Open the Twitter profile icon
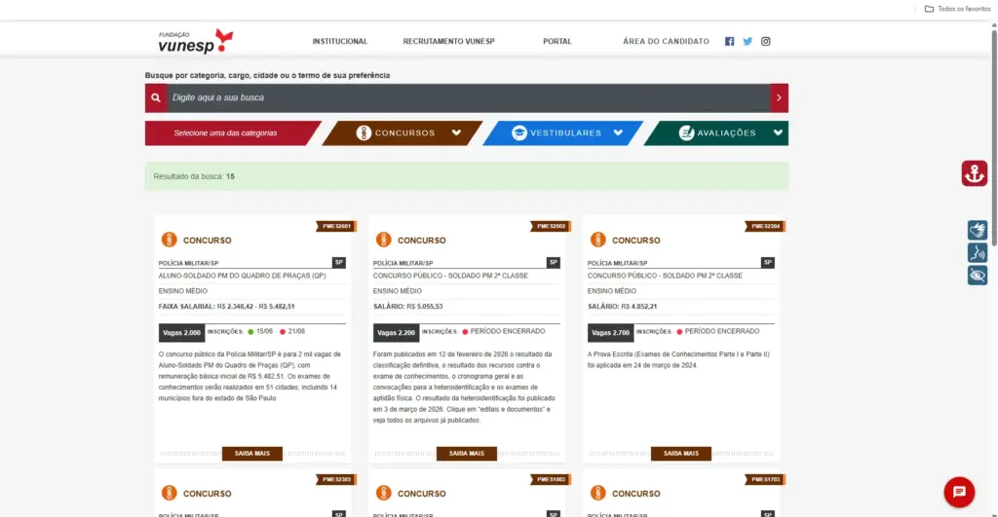998x517 pixels. point(748,41)
